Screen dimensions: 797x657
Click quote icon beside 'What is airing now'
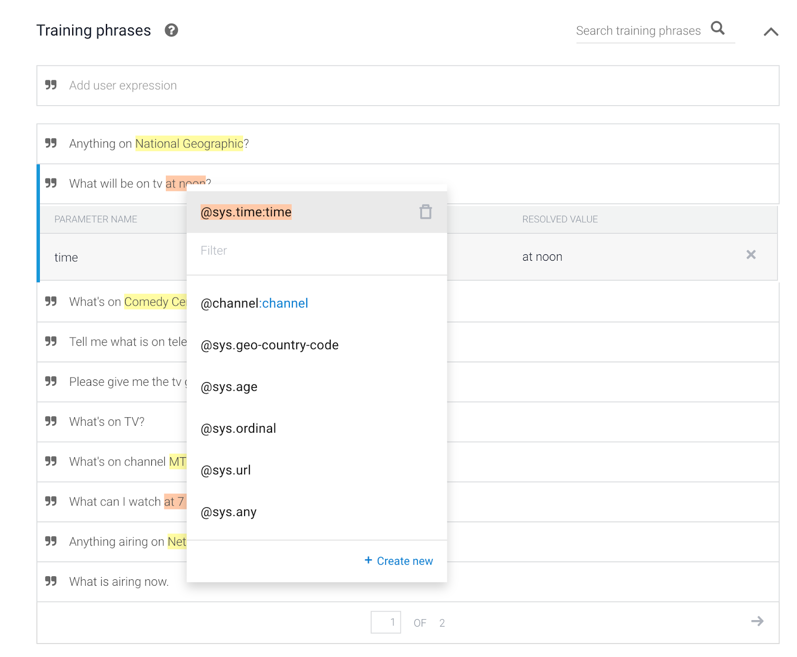click(x=51, y=581)
